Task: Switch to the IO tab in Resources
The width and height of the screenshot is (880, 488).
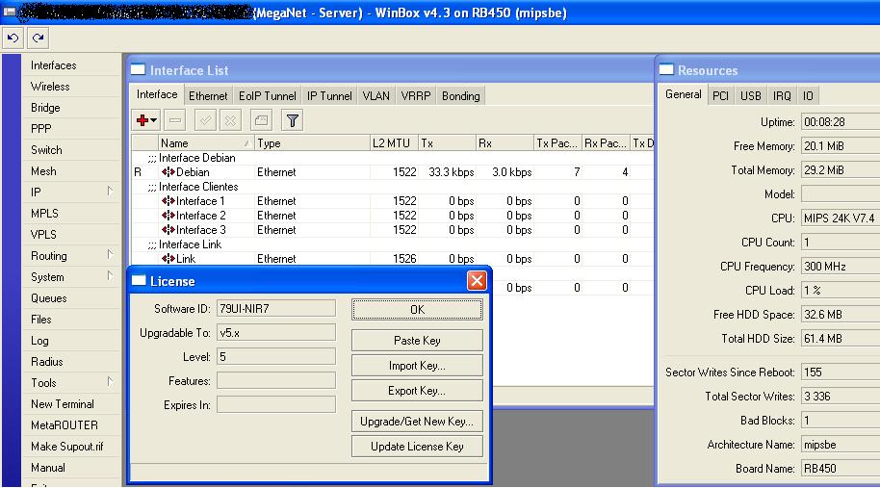Action: click(808, 96)
